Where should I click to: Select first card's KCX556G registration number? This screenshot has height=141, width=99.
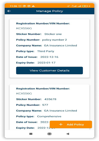tap(24, 28)
